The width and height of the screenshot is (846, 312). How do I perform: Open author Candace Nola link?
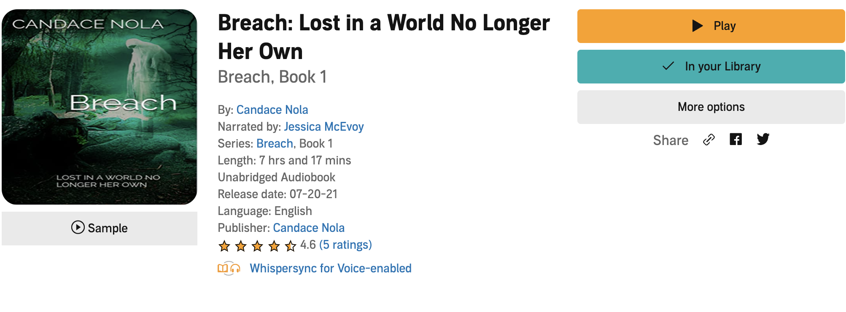[x=272, y=110]
